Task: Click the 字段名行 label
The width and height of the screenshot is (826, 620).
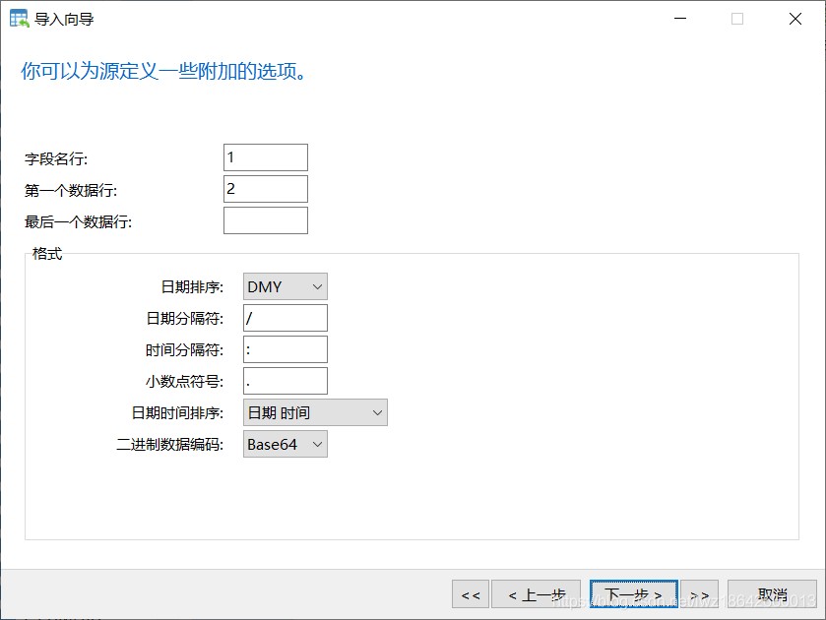Action: click(56, 158)
